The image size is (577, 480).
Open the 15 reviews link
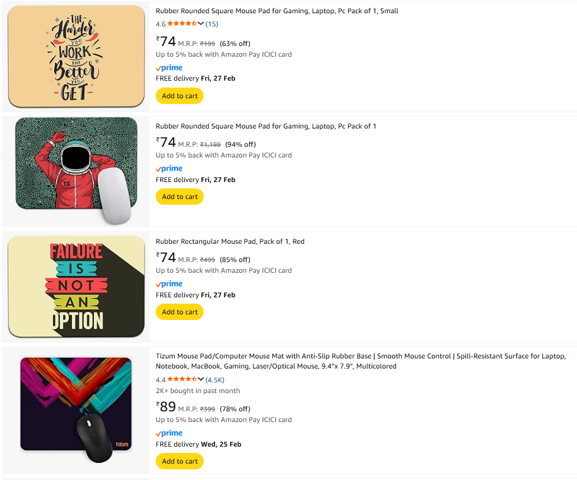pyautogui.click(x=212, y=24)
